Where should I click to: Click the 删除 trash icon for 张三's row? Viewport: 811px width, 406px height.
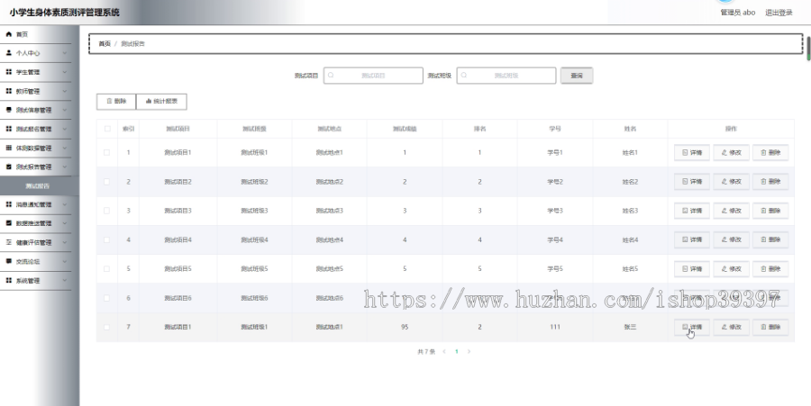coord(763,327)
